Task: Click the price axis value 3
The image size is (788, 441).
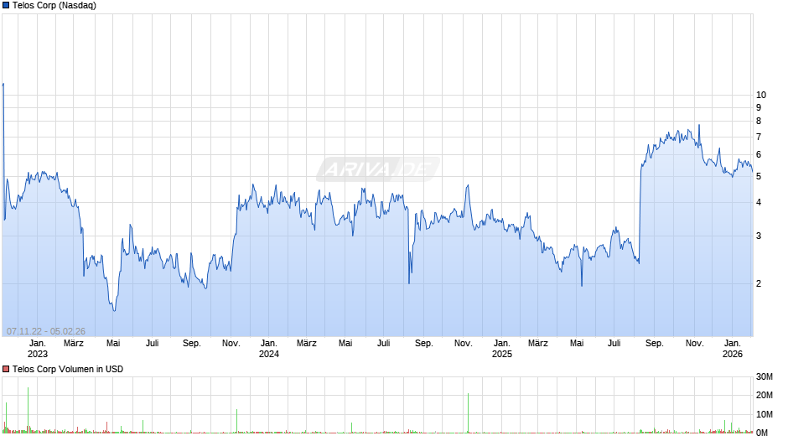Action: tap(759, 236)
